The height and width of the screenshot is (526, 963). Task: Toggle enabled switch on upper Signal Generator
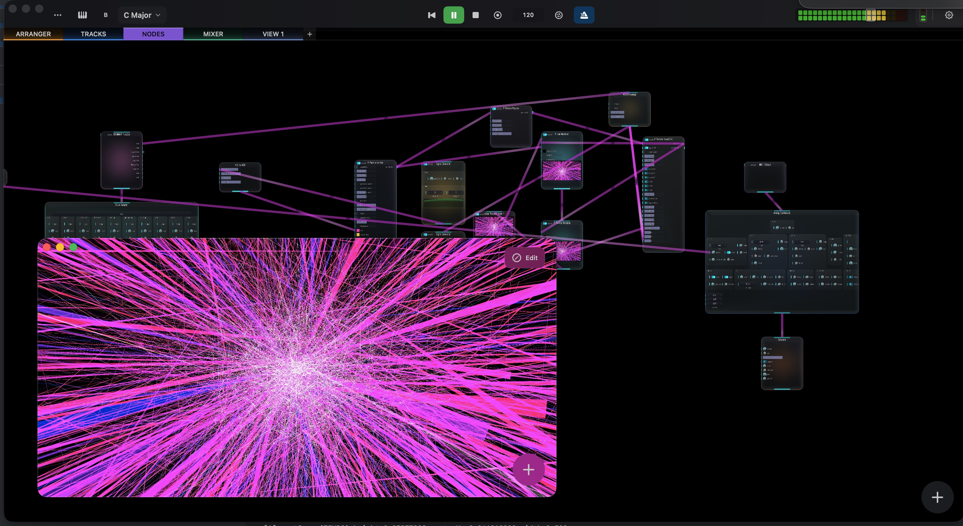coord(426,164)
